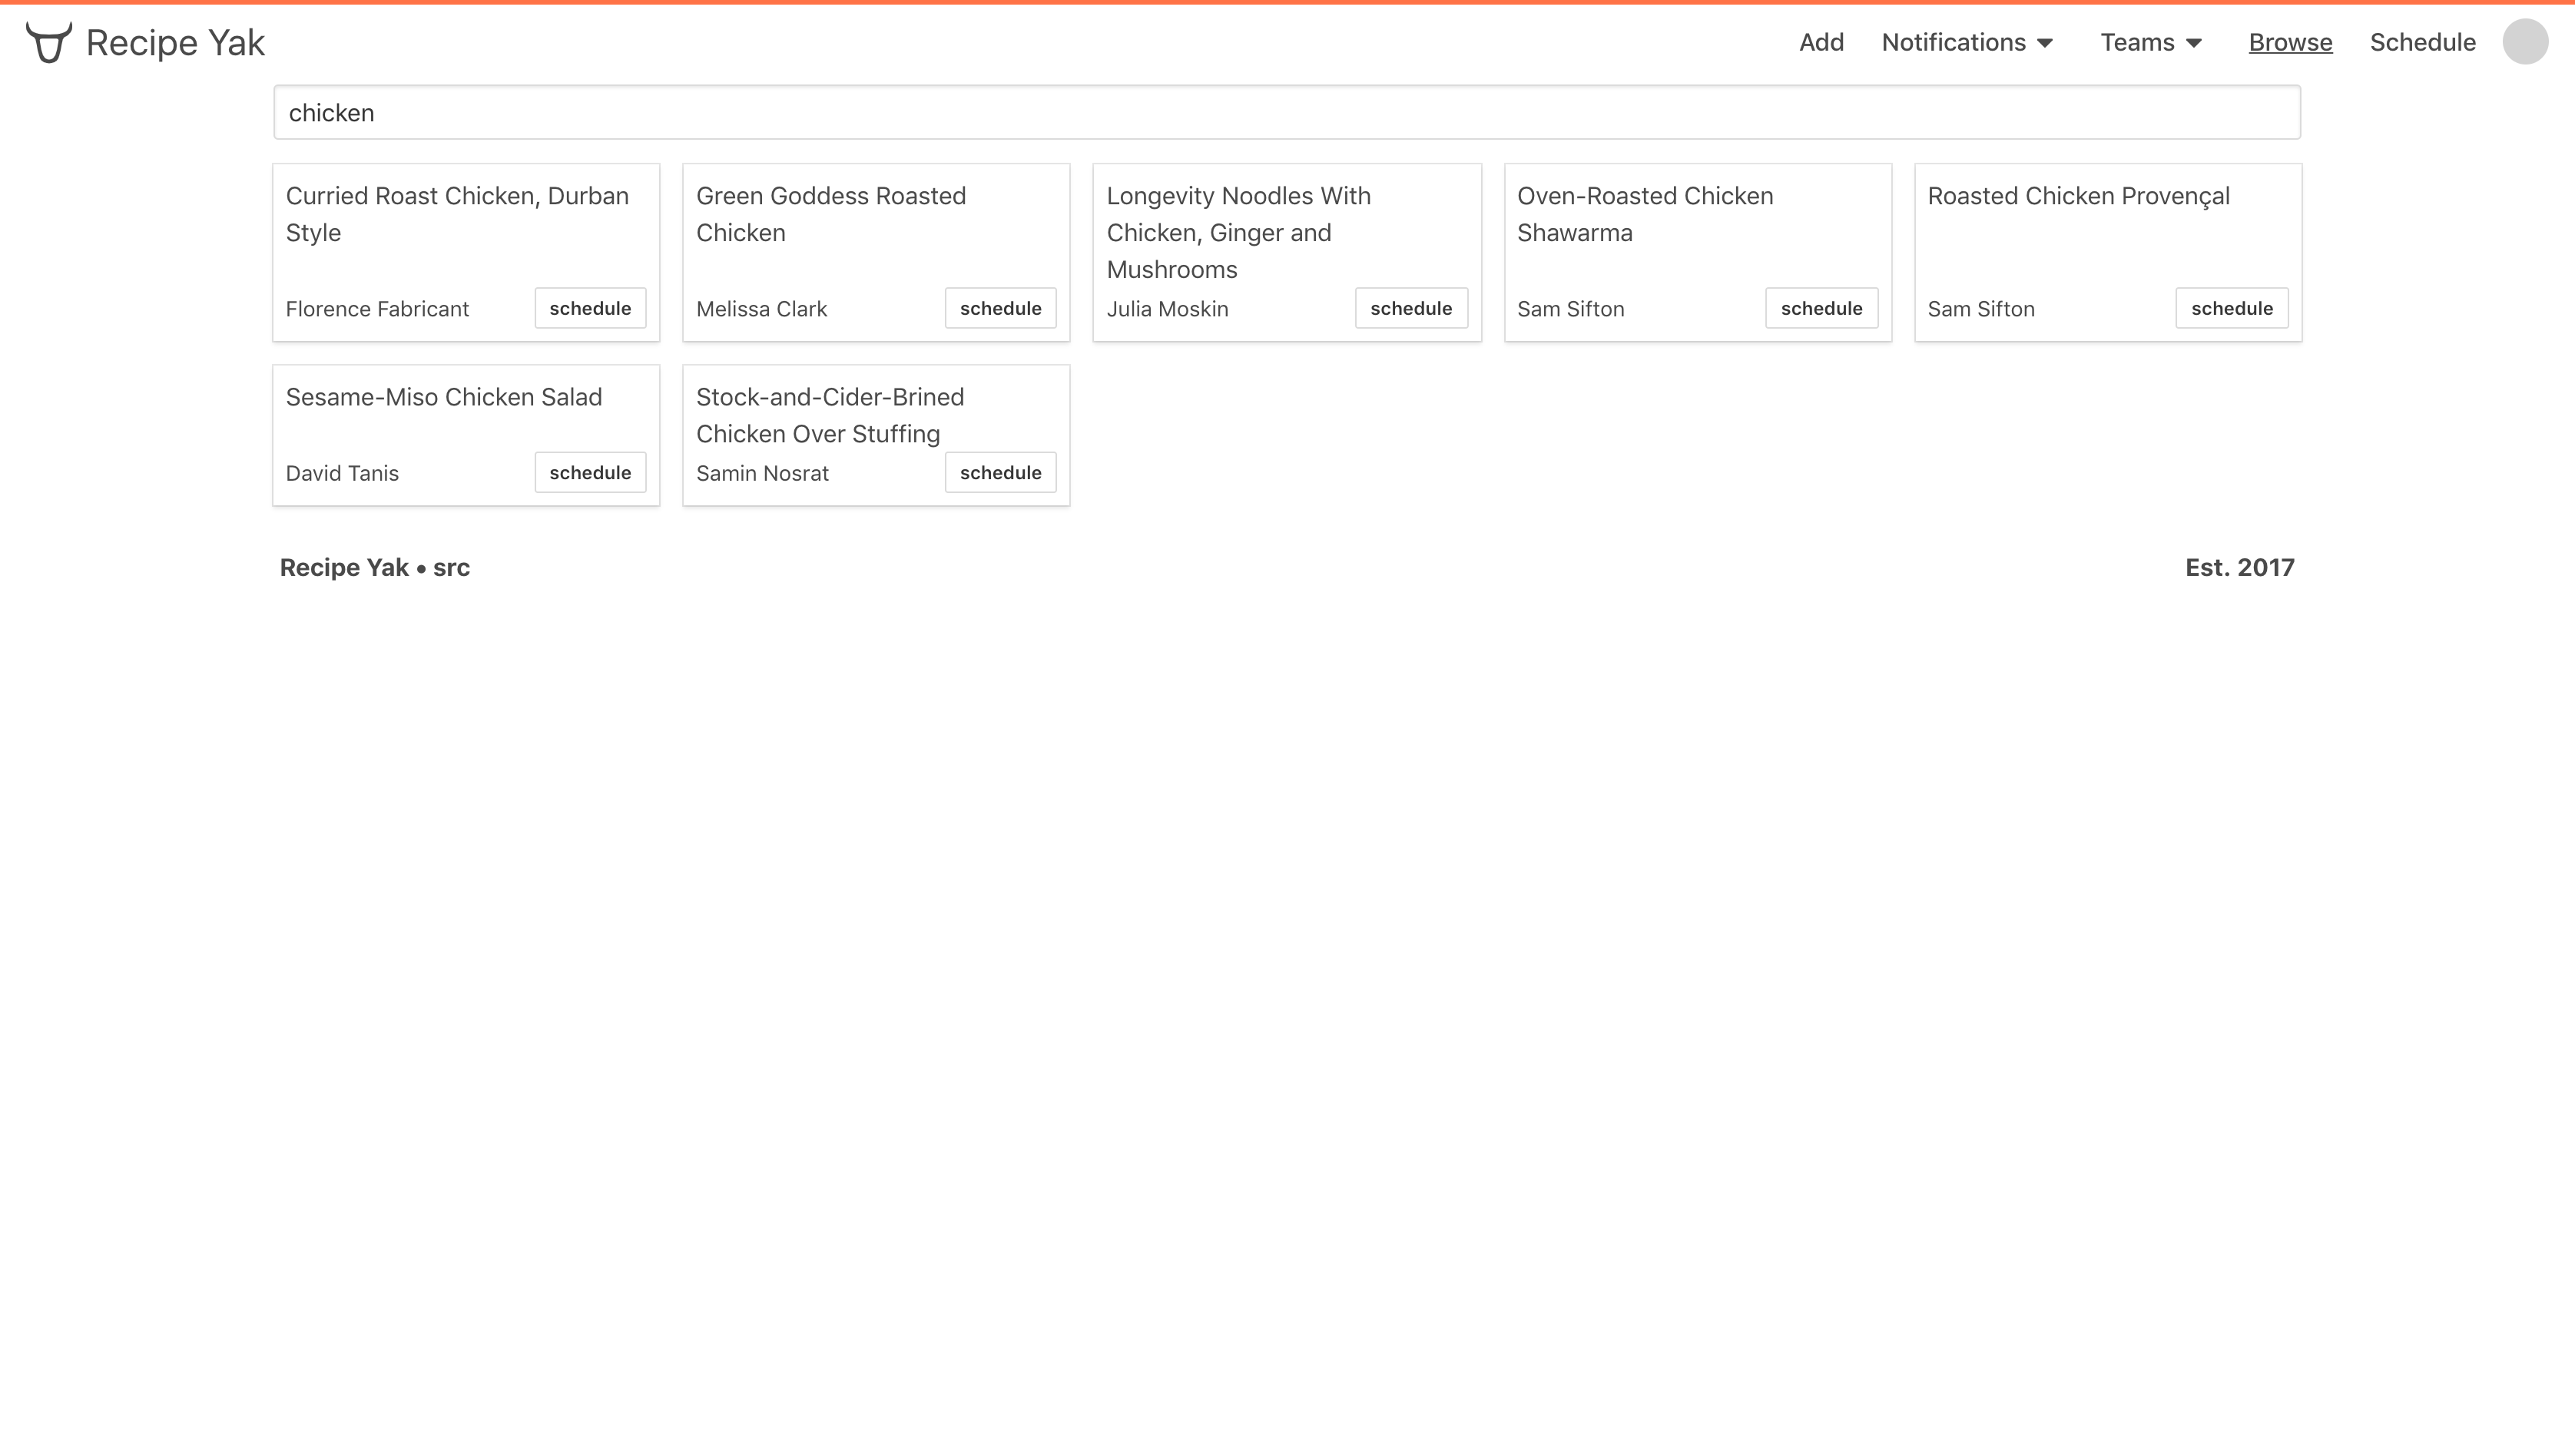Schedule the Longevity Noodles recipe

pyautogui.click(x=1410, y=308)
